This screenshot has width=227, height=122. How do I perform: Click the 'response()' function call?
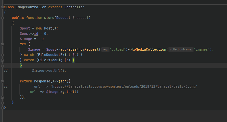pyautogui.click(x=44, y=81)
